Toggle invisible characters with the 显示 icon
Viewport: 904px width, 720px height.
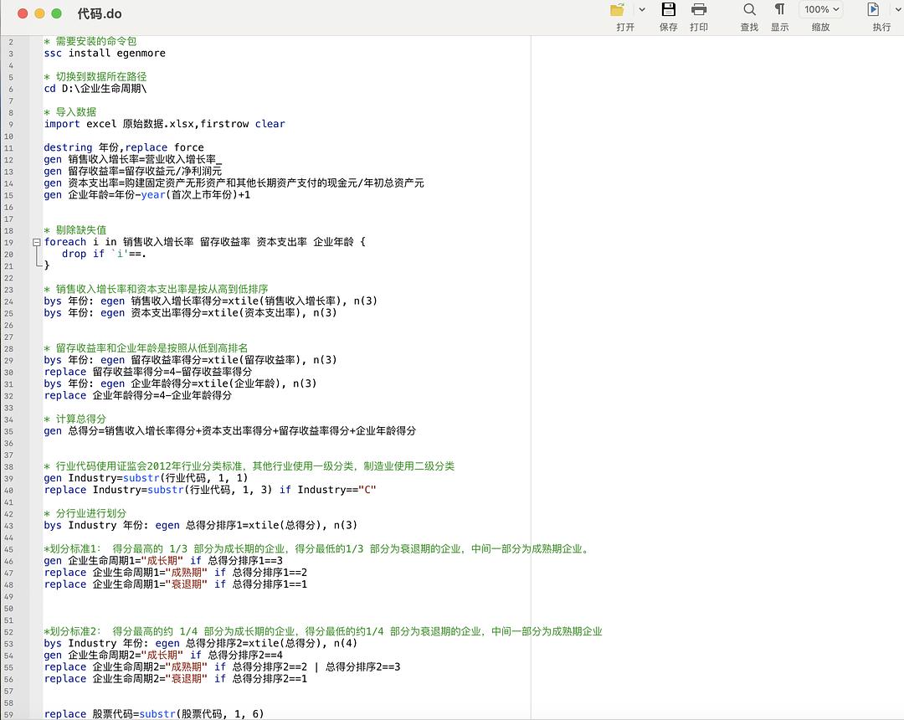pyautogui.click(x=779, y=10)
